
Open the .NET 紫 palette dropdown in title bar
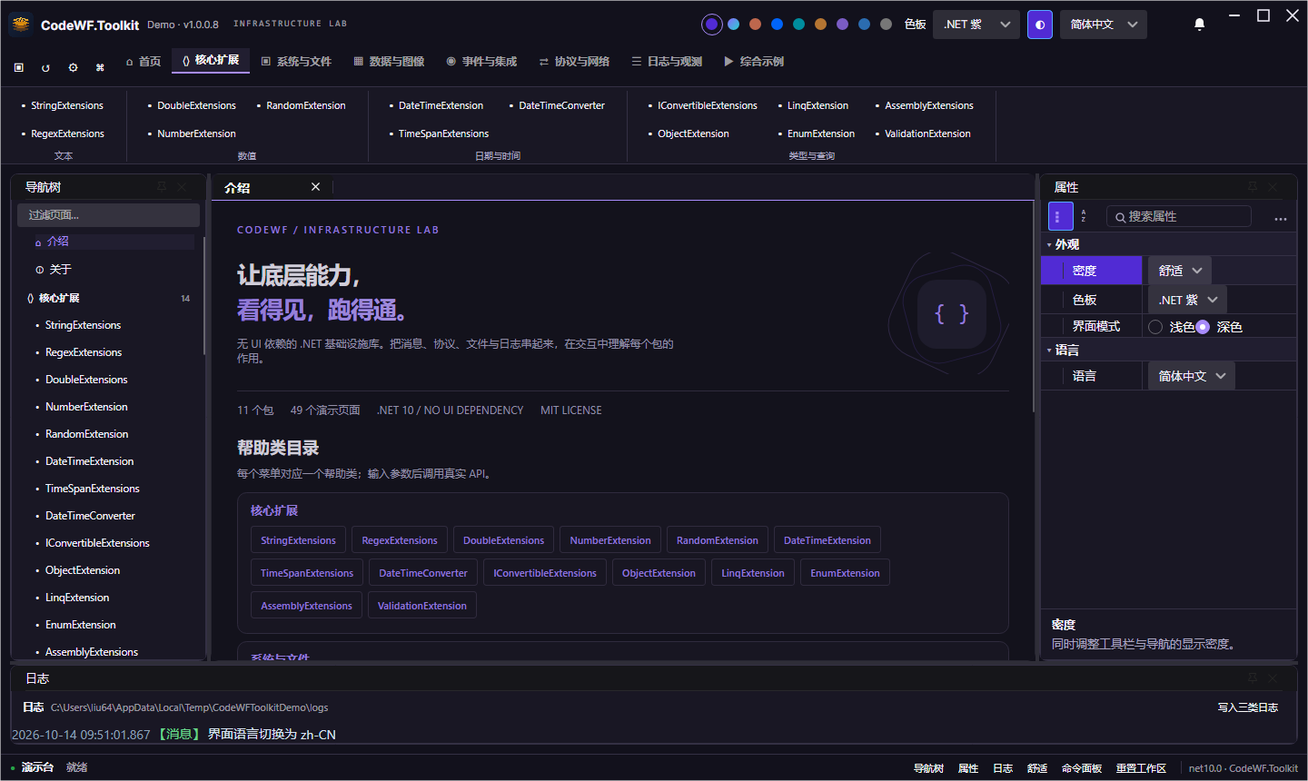pos(977,25)
